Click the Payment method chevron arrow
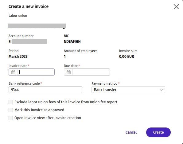 (161, 90)
